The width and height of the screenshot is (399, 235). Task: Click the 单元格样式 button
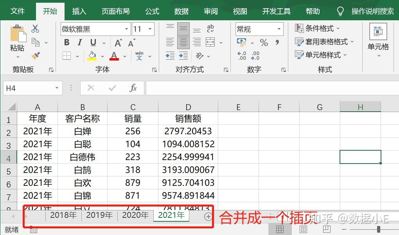pos(321,55)
